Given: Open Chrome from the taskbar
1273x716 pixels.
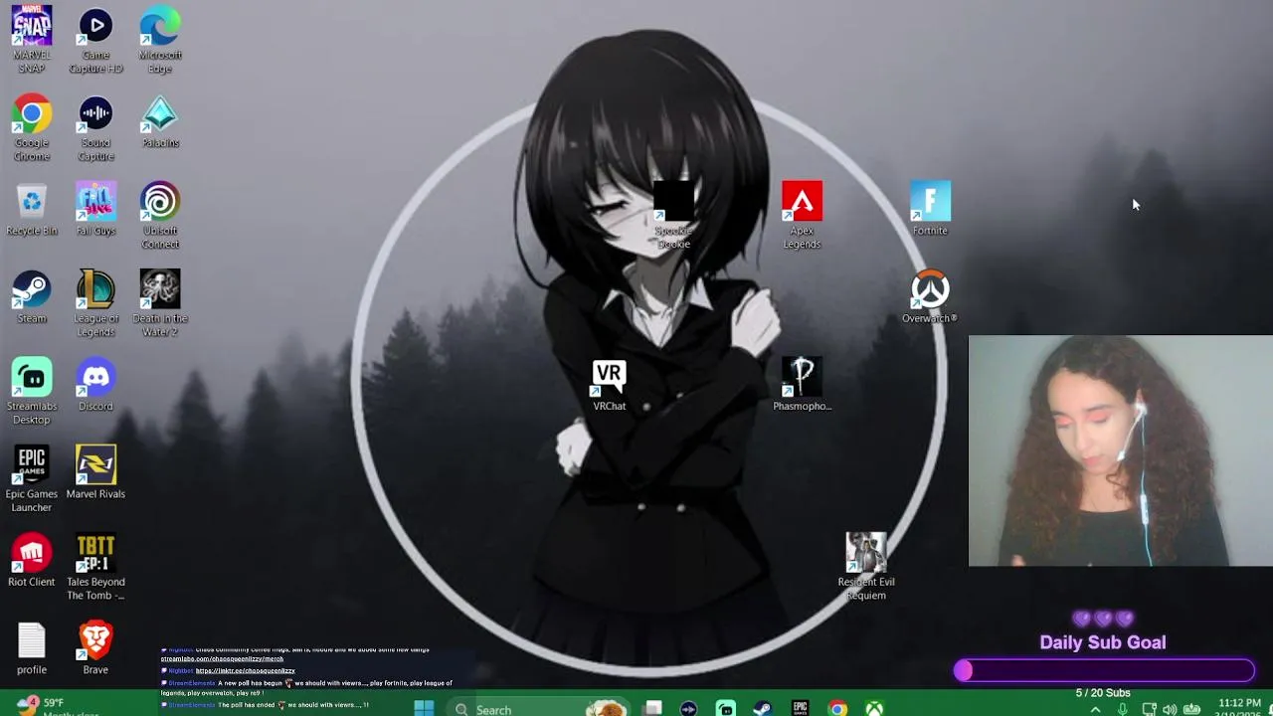Looking at the screenshot, I should pos(837,708).
